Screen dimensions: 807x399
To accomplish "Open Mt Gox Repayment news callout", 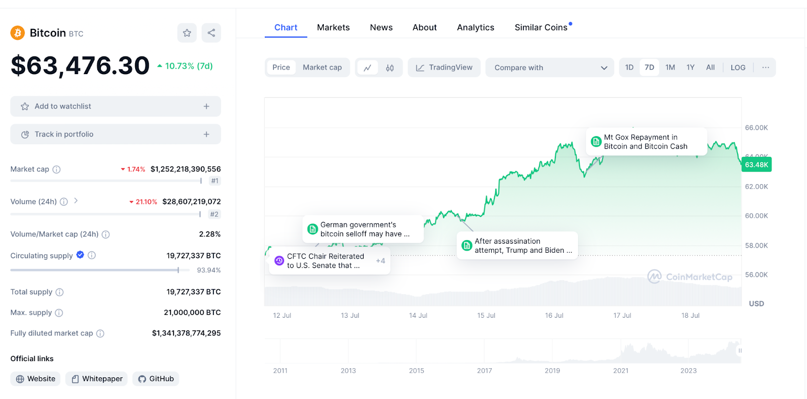I will [x=647, y=142].
